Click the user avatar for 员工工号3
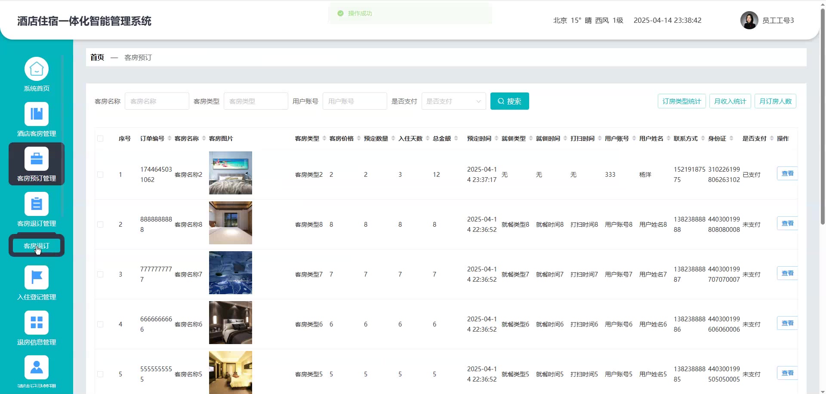826x394 pixels. (749, 20)
